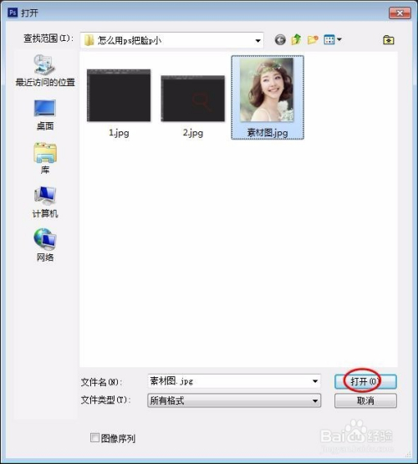Click the favorites folder icon at right

(x=389, y=39)
